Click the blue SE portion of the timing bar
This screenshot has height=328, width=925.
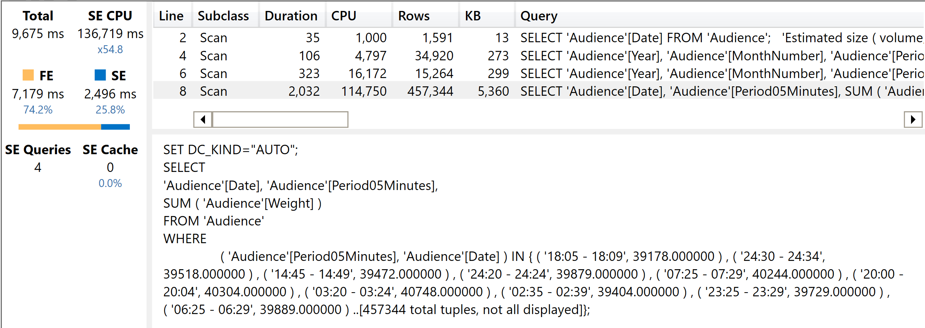coord(115,127)
